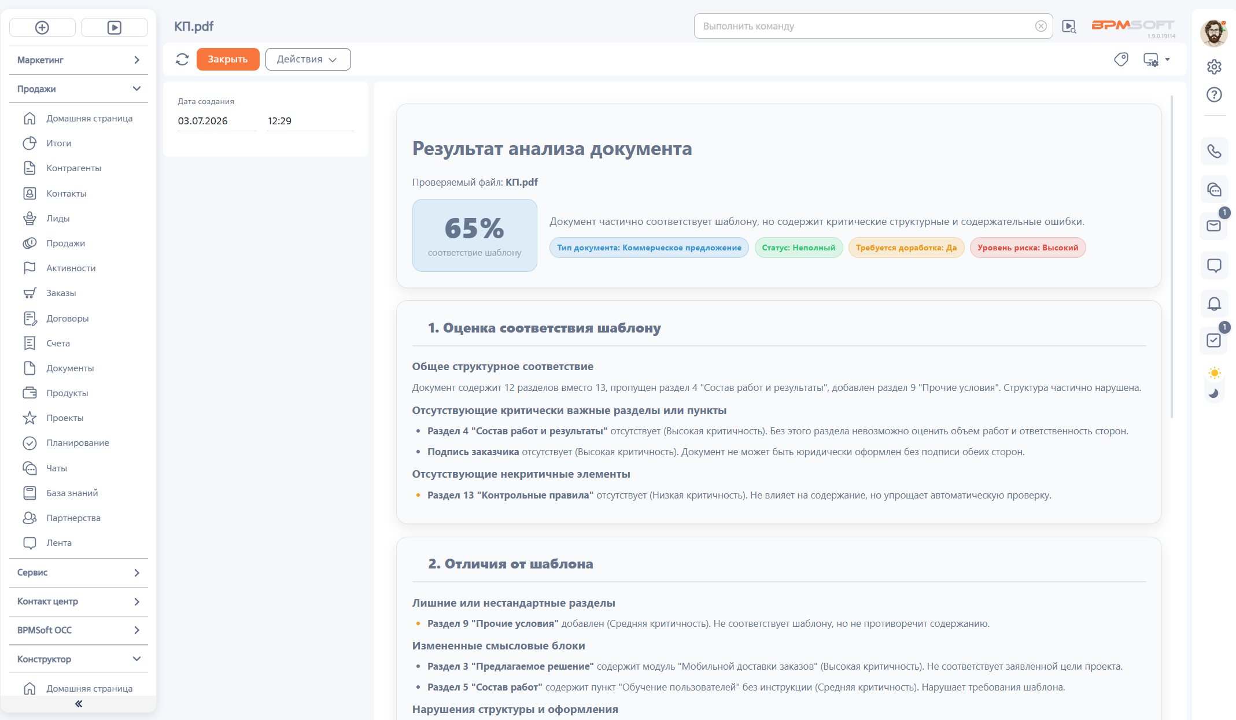The image size is (1236, 720).
Task: Open system settings gear icon
Action: (1214, 67)
